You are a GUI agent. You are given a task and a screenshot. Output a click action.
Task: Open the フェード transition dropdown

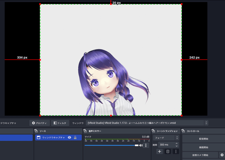coord(166,138)
